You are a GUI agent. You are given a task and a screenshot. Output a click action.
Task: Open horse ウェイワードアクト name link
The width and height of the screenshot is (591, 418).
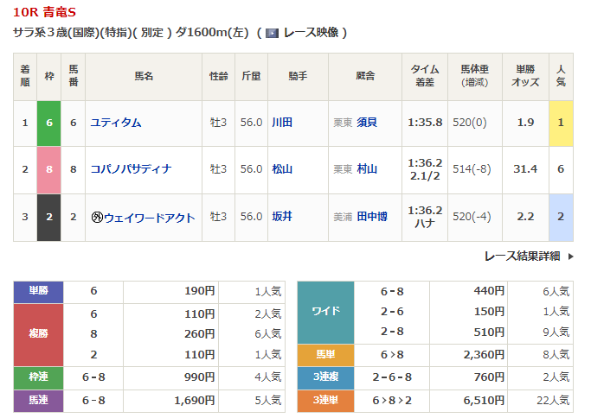[x=149, y=218]
